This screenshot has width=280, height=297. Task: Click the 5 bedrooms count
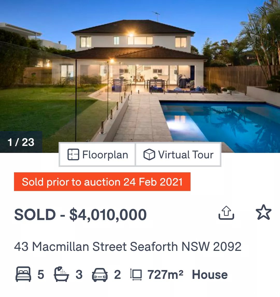pyautogui.click(x=41, y=275)
